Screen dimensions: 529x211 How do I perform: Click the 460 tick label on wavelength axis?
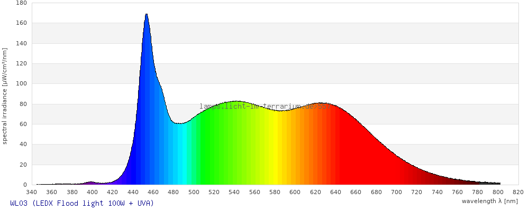(153, 192)
